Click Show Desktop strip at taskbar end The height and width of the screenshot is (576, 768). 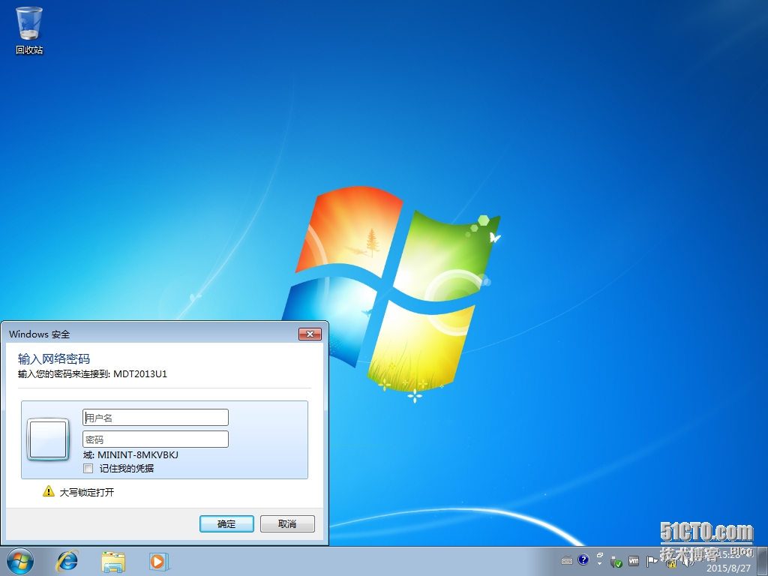tap(763, 561)
